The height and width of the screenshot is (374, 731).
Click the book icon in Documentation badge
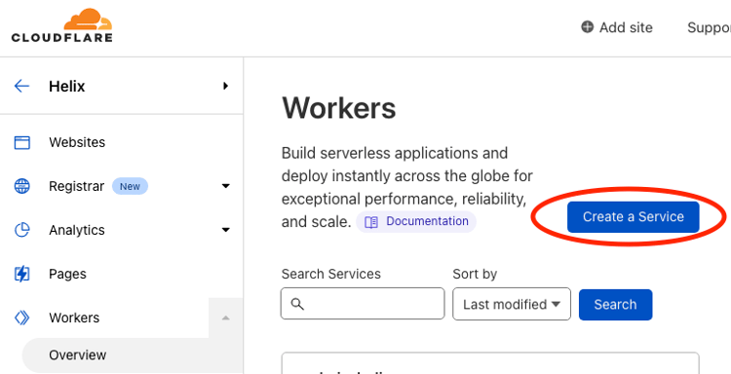[371, 222]
